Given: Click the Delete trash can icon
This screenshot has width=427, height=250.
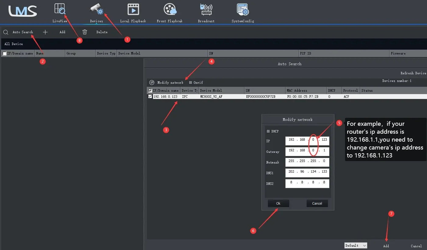Looking at the screenshot, I should tap(85, 32).
